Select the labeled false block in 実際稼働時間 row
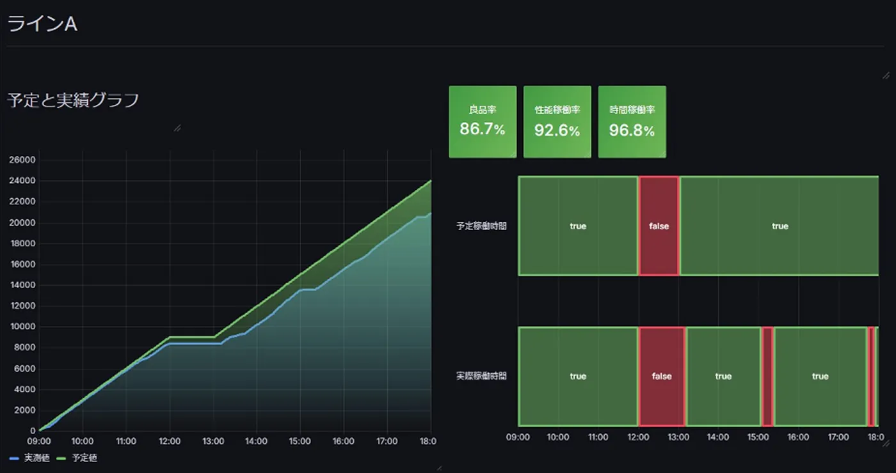Screen dimensions: 896x473 (x=662, y=376)
